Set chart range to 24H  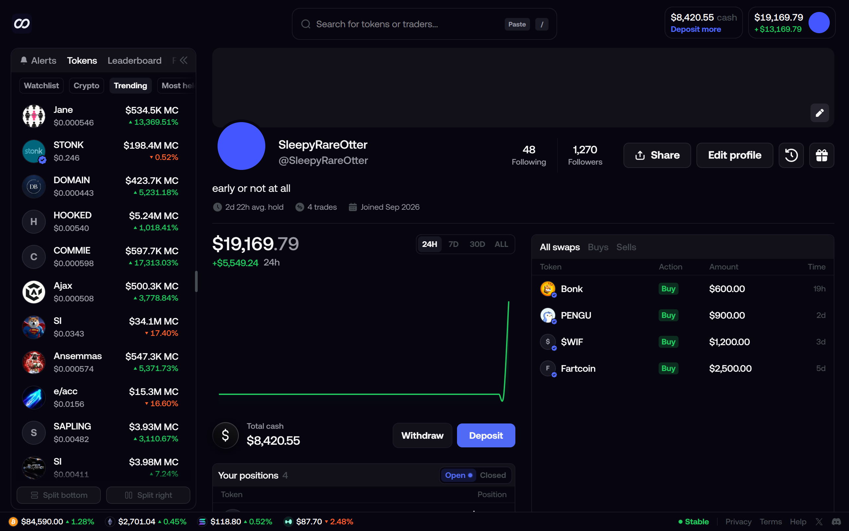pyautogui.click(x=429, y=244)
